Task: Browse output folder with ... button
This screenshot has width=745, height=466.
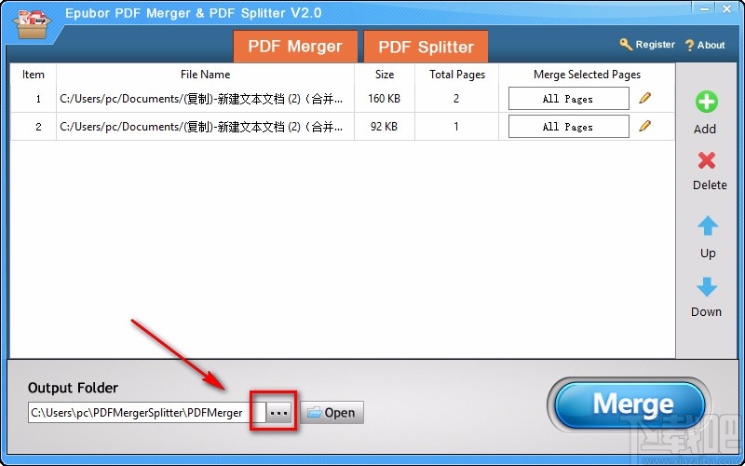Action: click(x=278, y=413)
